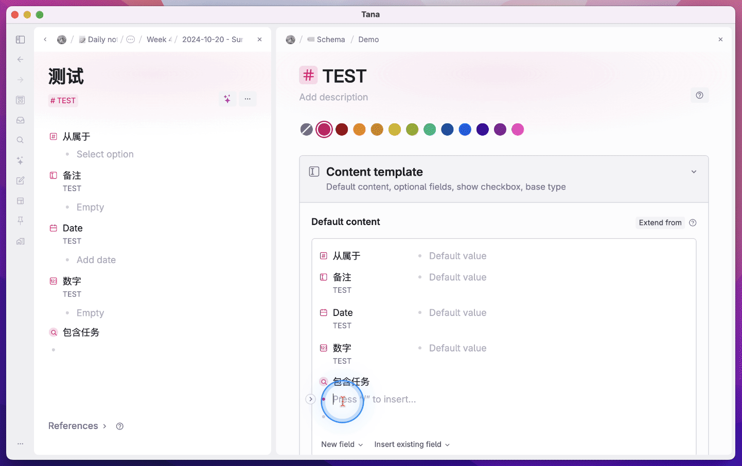
Task: Click the search icon in sidebar
Action: point(21,140)
